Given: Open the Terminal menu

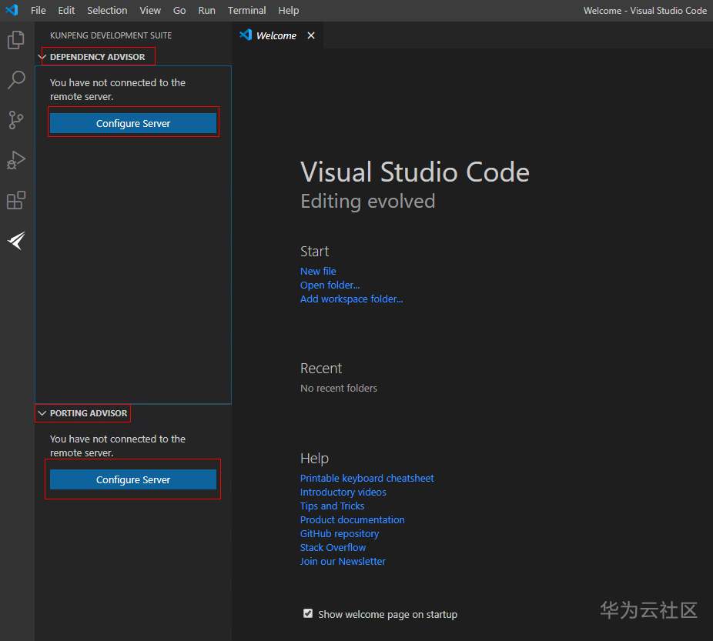Looking at the screenshot, I should point(246,11).
